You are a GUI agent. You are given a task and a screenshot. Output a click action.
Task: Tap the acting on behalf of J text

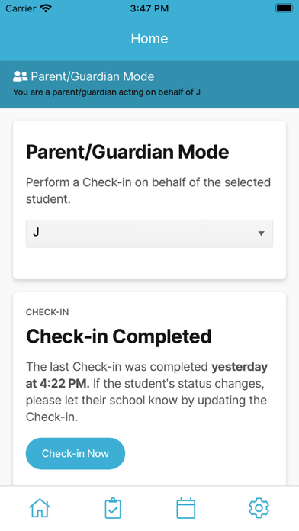tap(107, 92)
